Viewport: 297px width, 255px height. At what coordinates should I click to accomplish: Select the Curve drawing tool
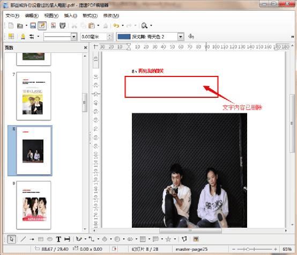79,239
